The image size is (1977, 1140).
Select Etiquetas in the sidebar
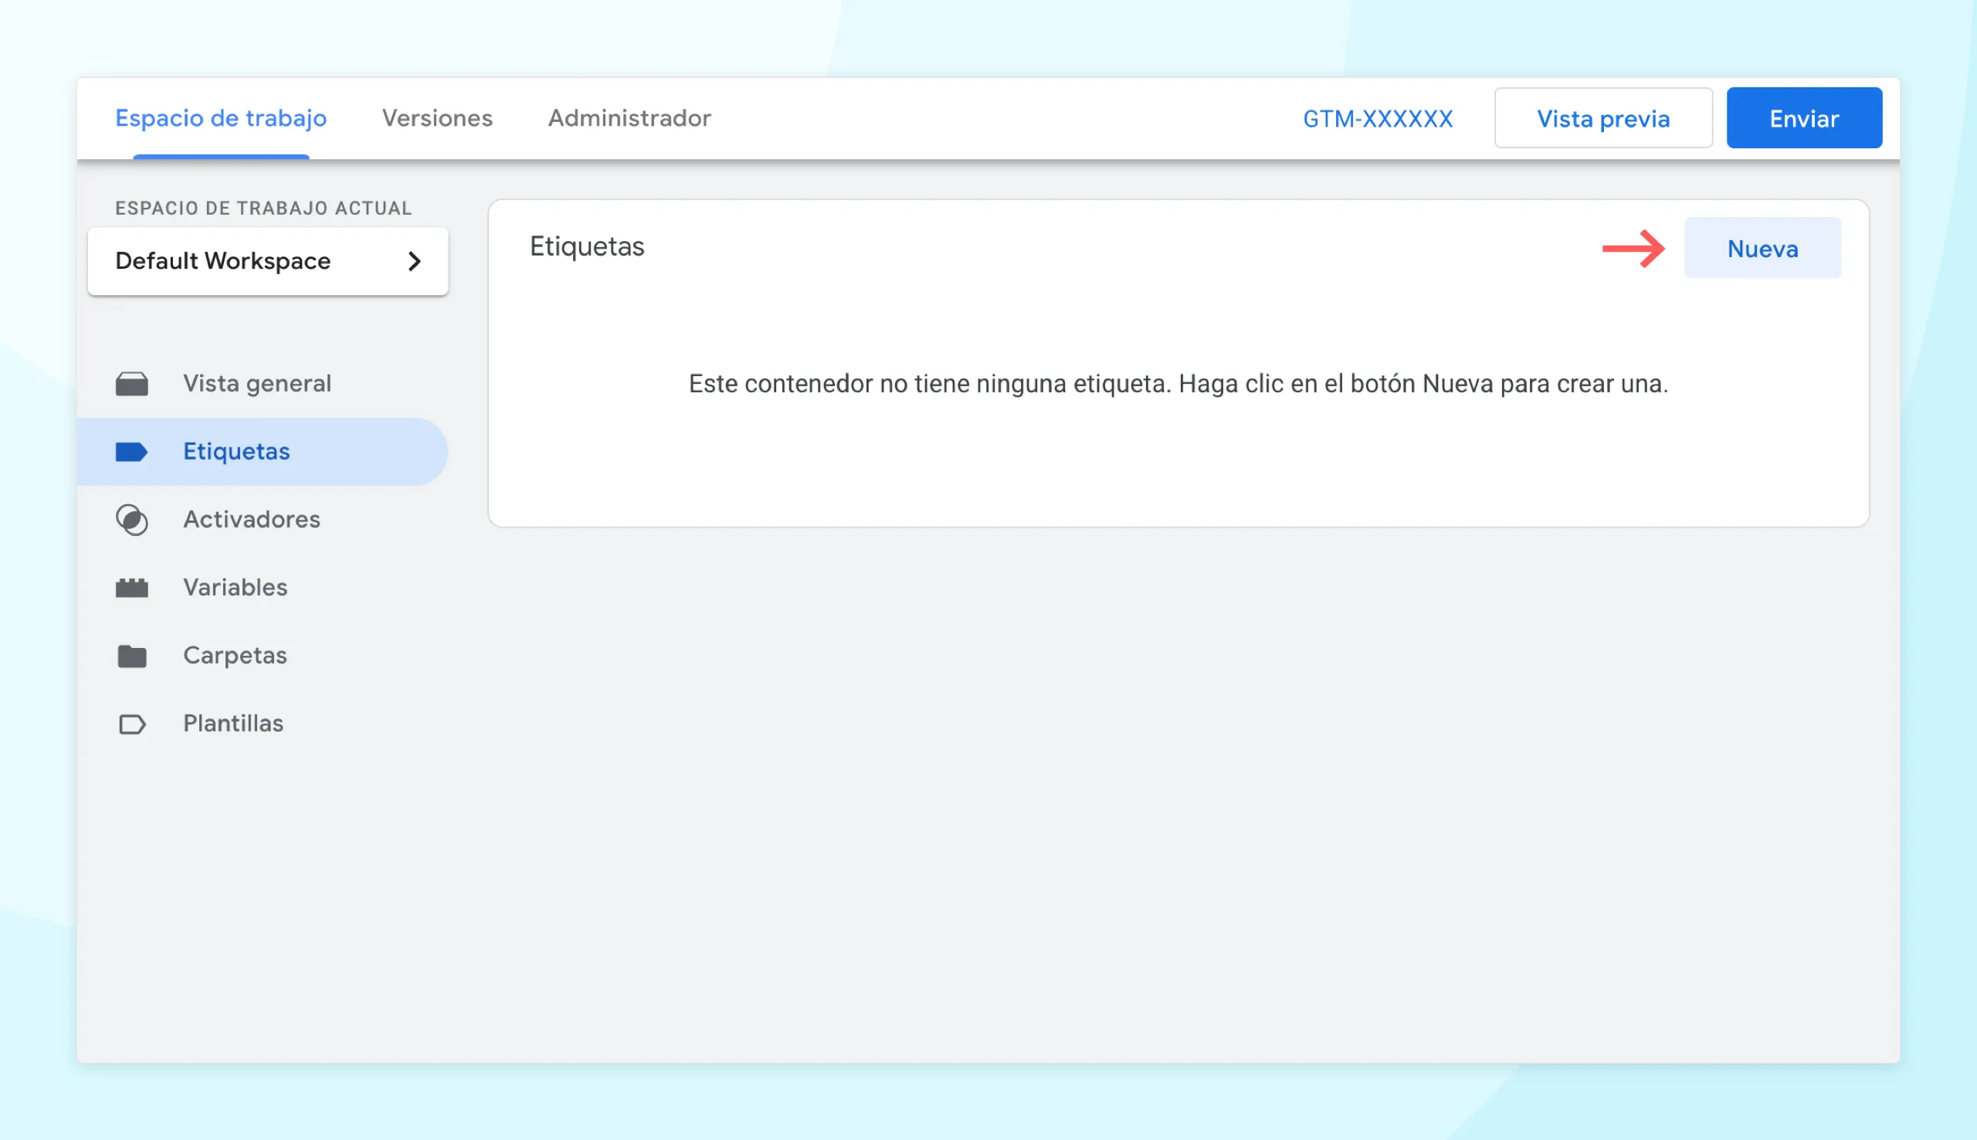[263, 452]
